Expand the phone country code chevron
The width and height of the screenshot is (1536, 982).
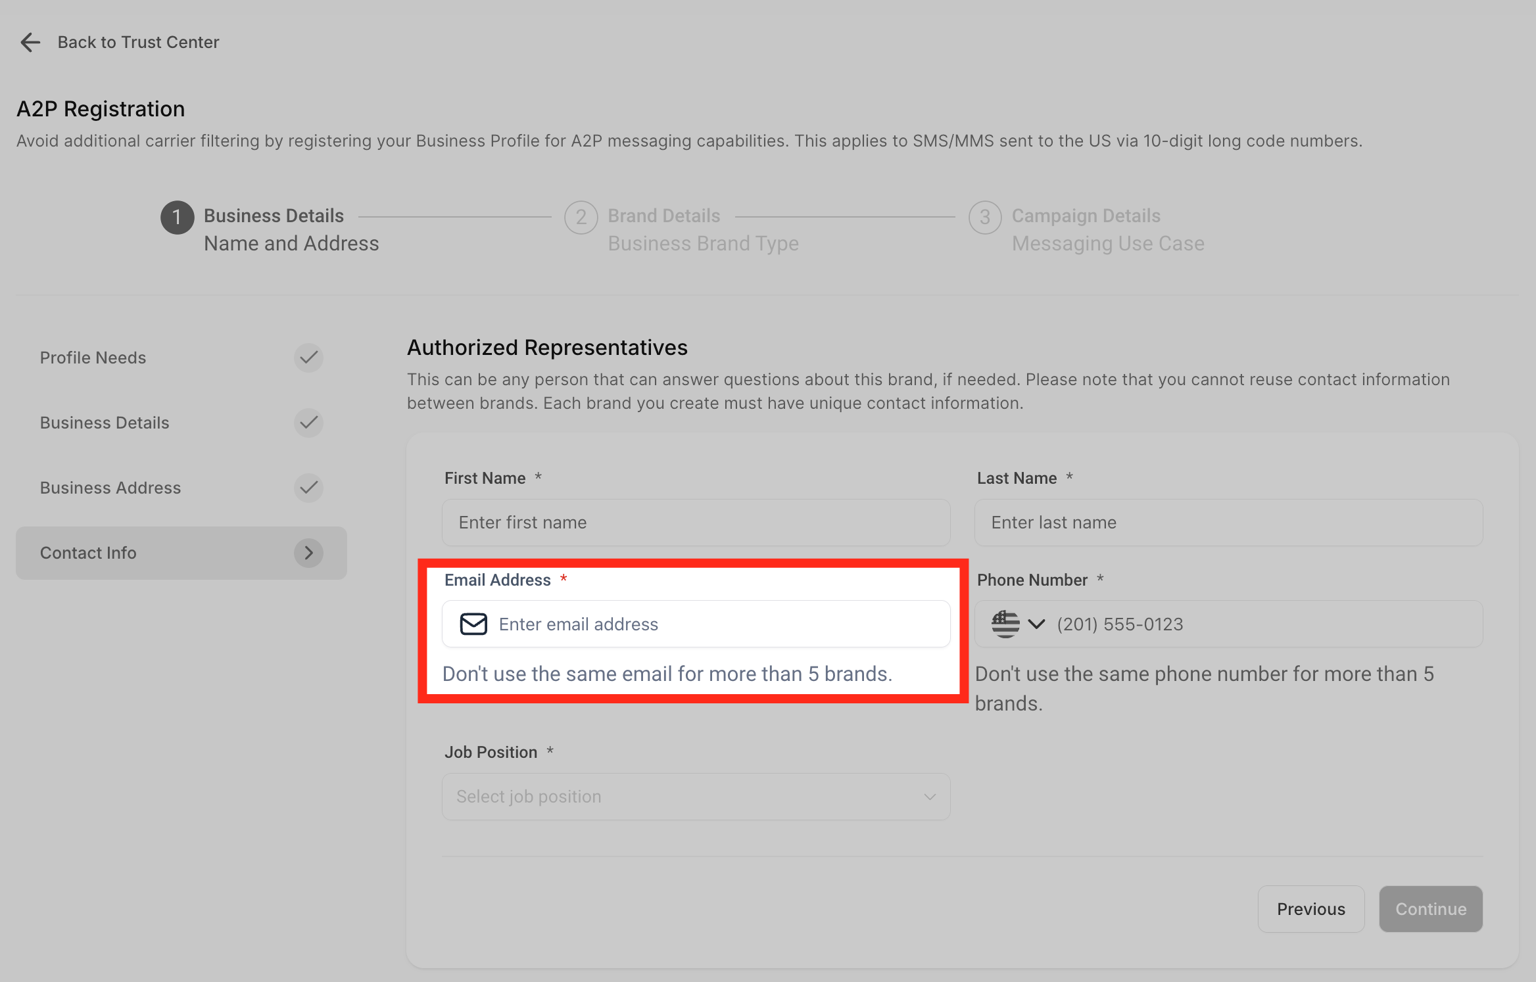[x=1036, y=624]
